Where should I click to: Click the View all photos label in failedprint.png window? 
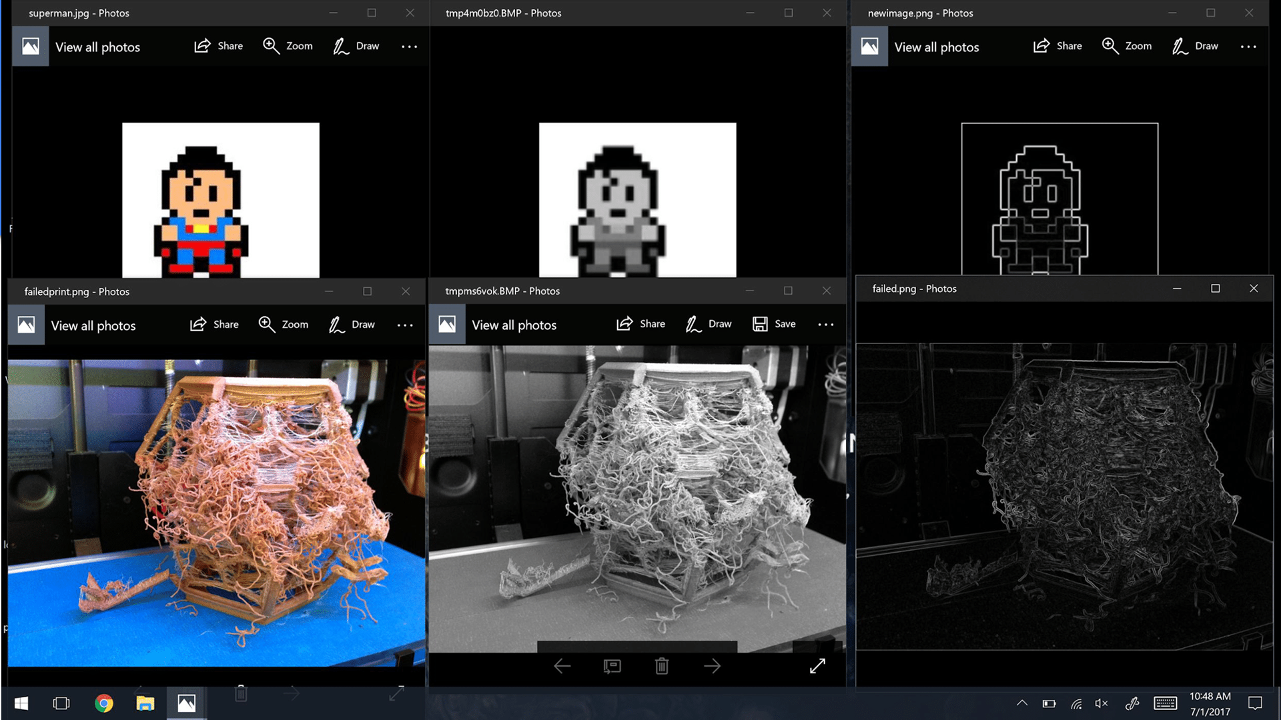coord(93,326)
